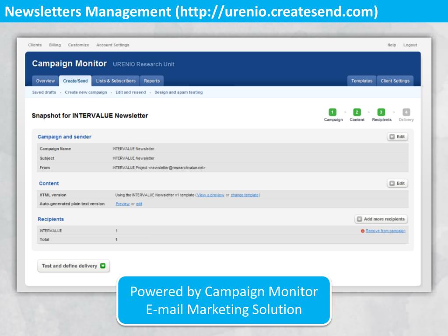Open the Client Settings tab
This screenshot has height=336, width=448.
[395, 81]
